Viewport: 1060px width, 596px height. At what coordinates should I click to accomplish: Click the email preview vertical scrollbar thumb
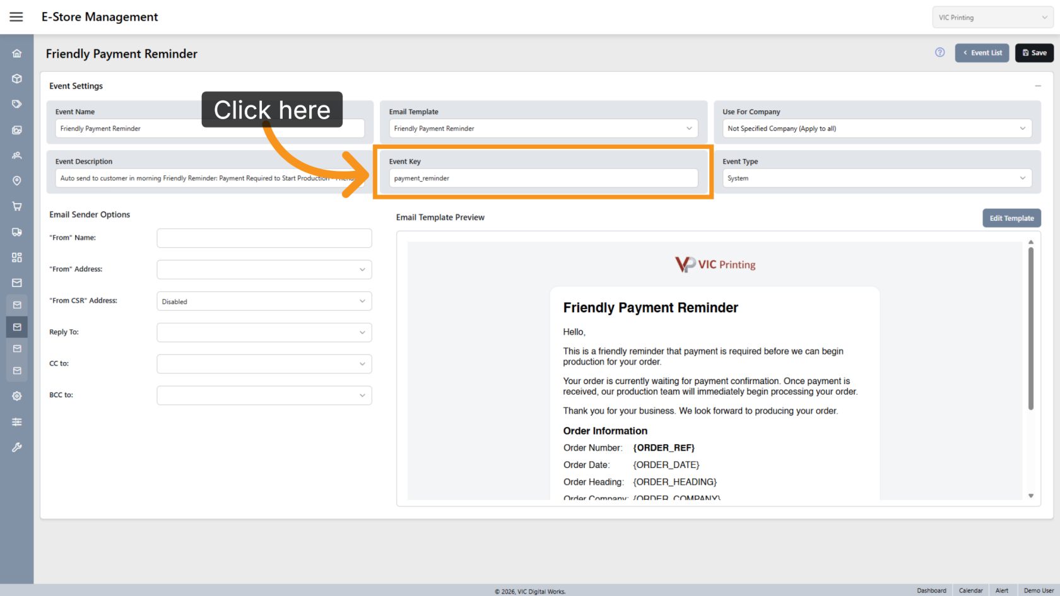pos(1031,329)
